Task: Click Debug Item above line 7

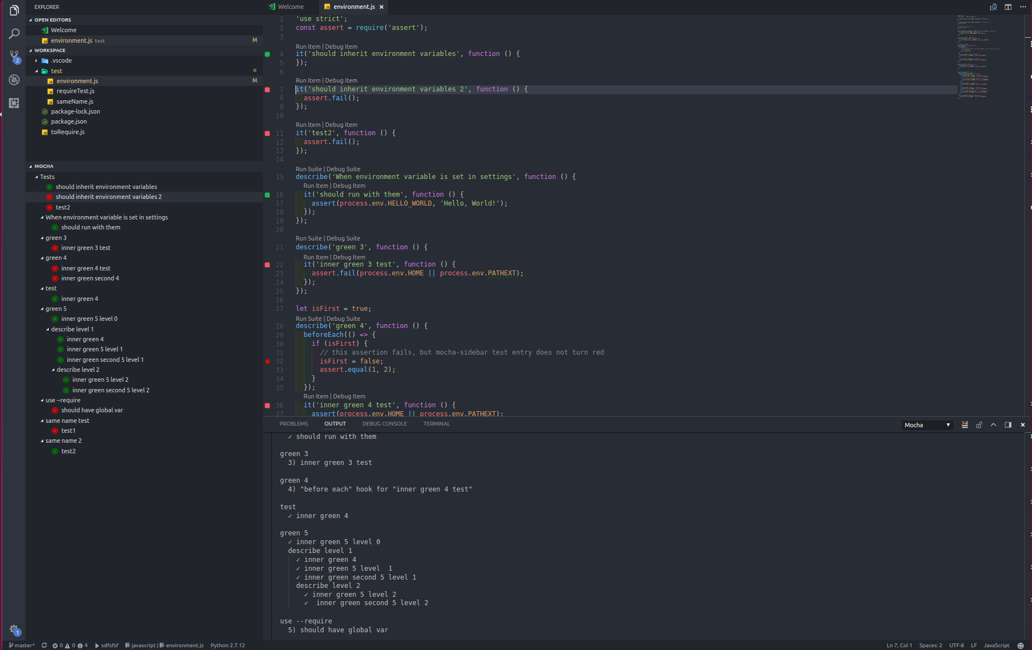Action: pyautogui.click(x=341, y=81)
